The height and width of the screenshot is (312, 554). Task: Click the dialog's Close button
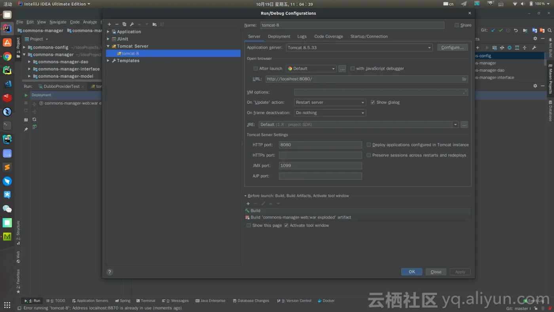click(x=436, y=272)
